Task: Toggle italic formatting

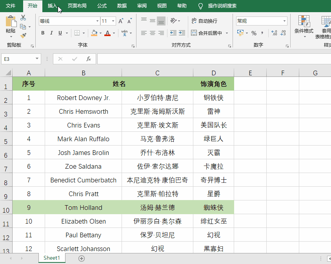Action: (x=51, y=33)
